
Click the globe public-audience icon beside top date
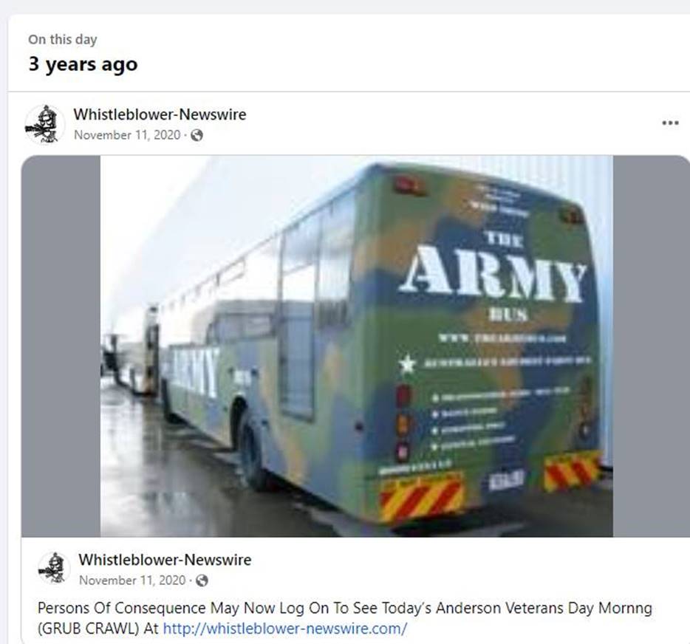(197, 135)
